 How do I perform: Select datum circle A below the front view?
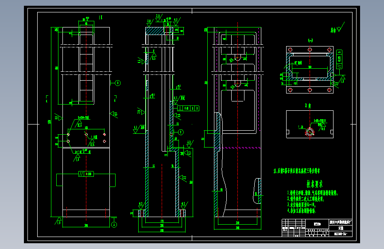tap(114, 225)
